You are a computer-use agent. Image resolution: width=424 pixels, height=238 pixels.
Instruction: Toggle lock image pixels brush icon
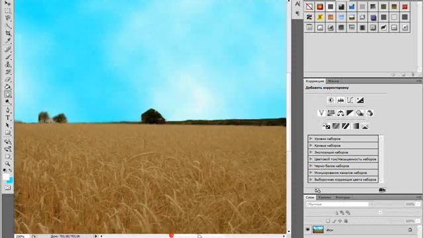coord(334,221)
